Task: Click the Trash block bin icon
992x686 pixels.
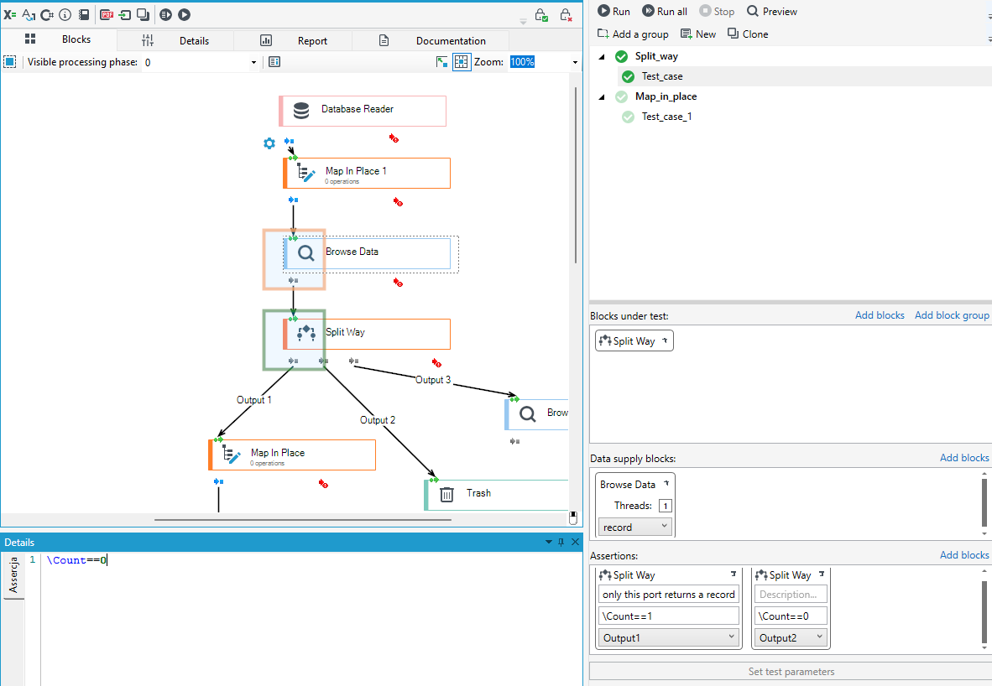Action: pyautogui.click(x=446, y=495)
